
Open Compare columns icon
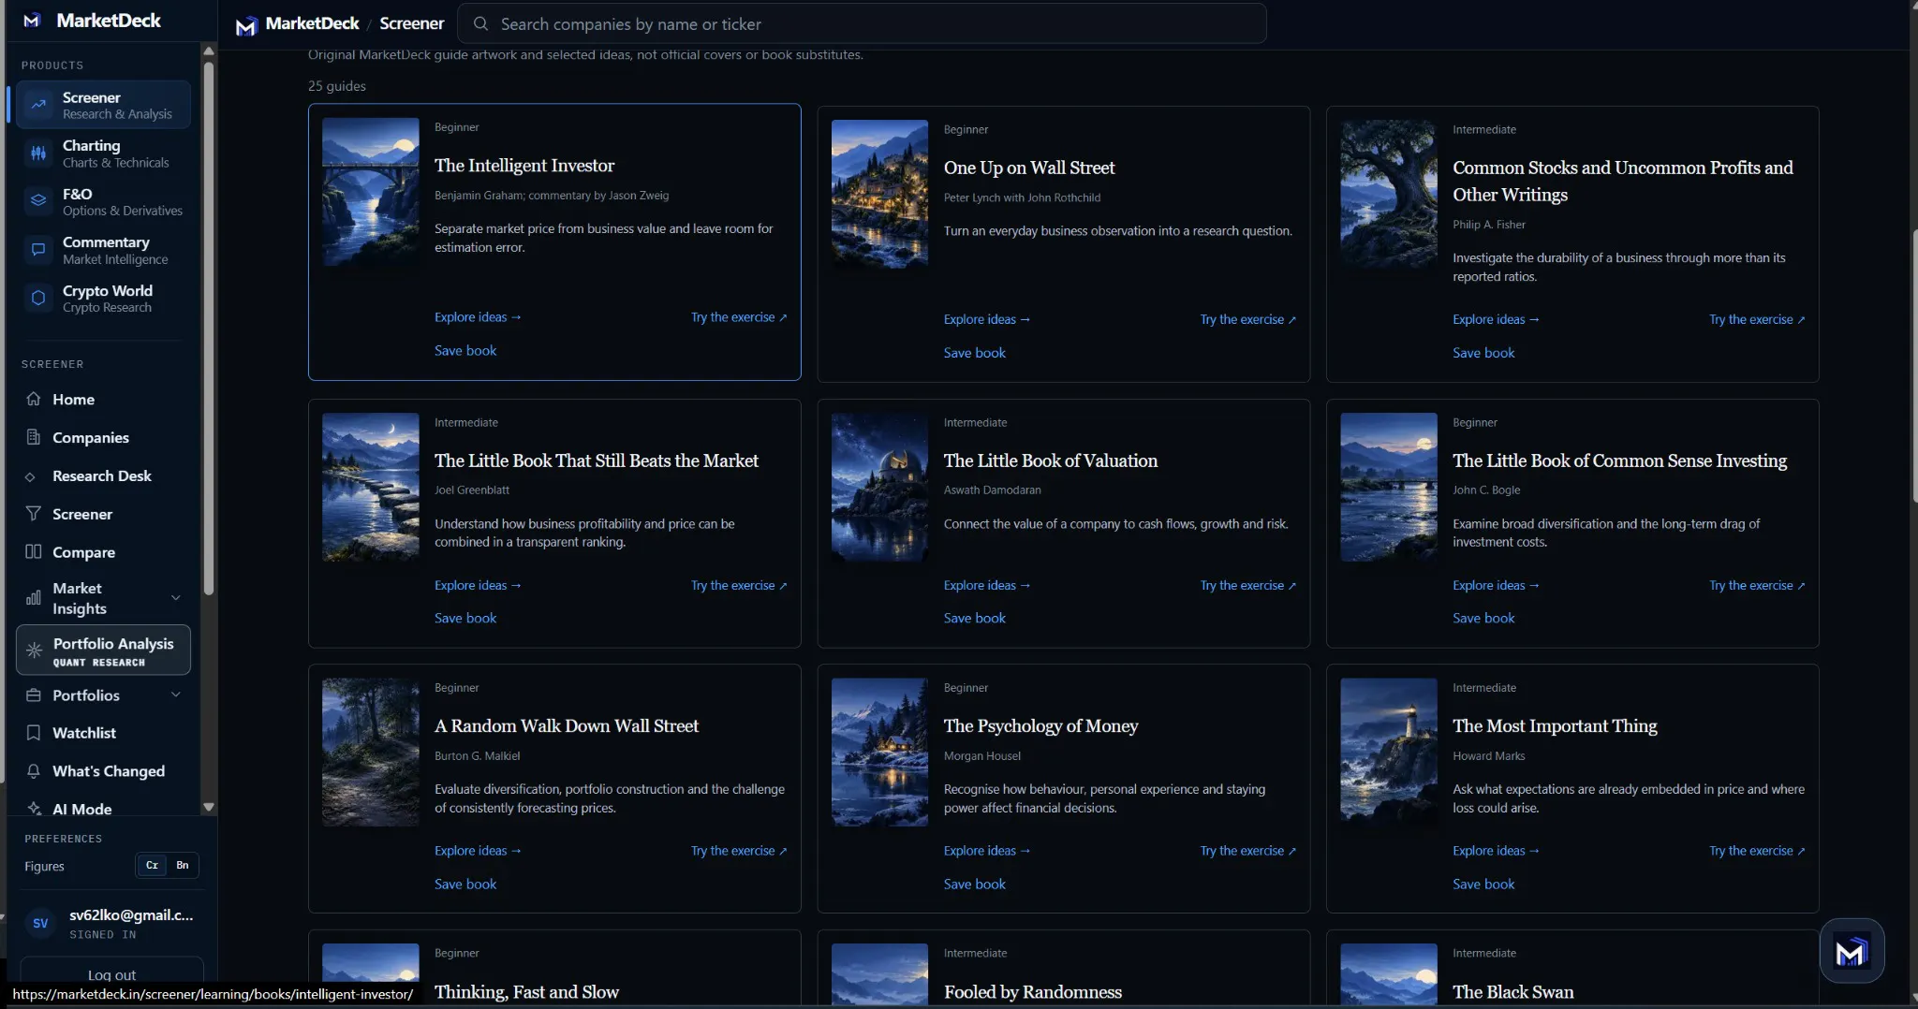click(34, 552)
